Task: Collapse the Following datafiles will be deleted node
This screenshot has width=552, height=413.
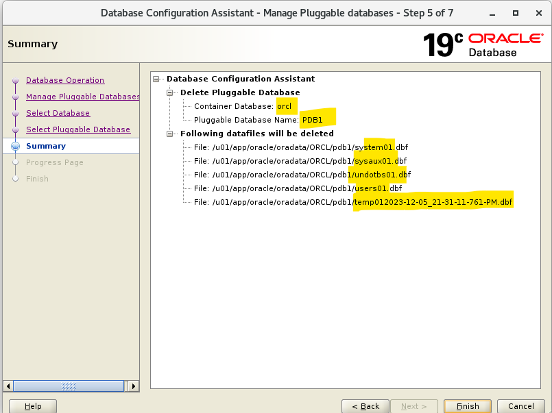Action: point(169,134)
